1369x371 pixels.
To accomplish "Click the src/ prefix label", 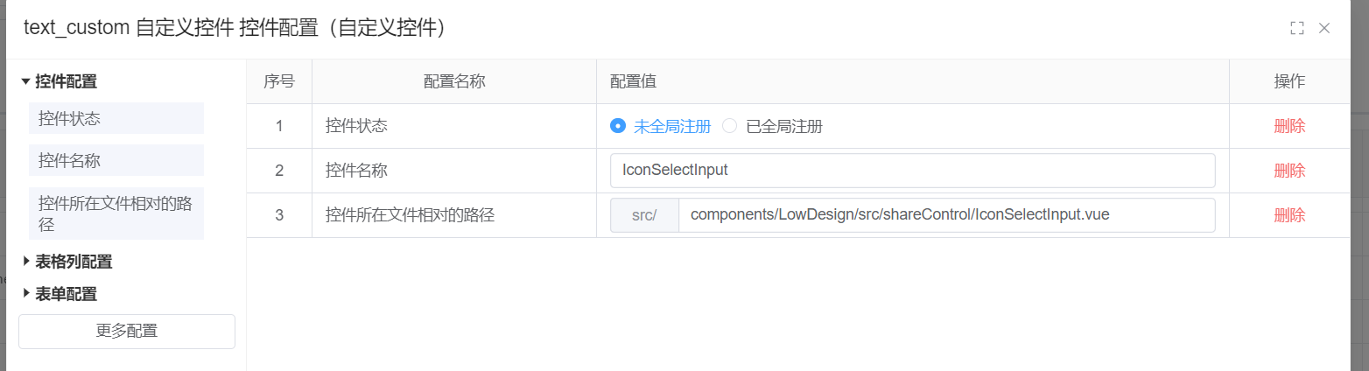I will (644, 215).
